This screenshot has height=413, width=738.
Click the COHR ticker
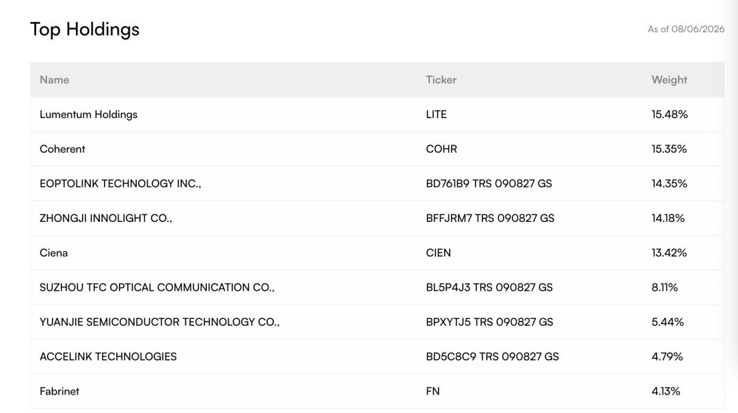click(x=441, y=149)
